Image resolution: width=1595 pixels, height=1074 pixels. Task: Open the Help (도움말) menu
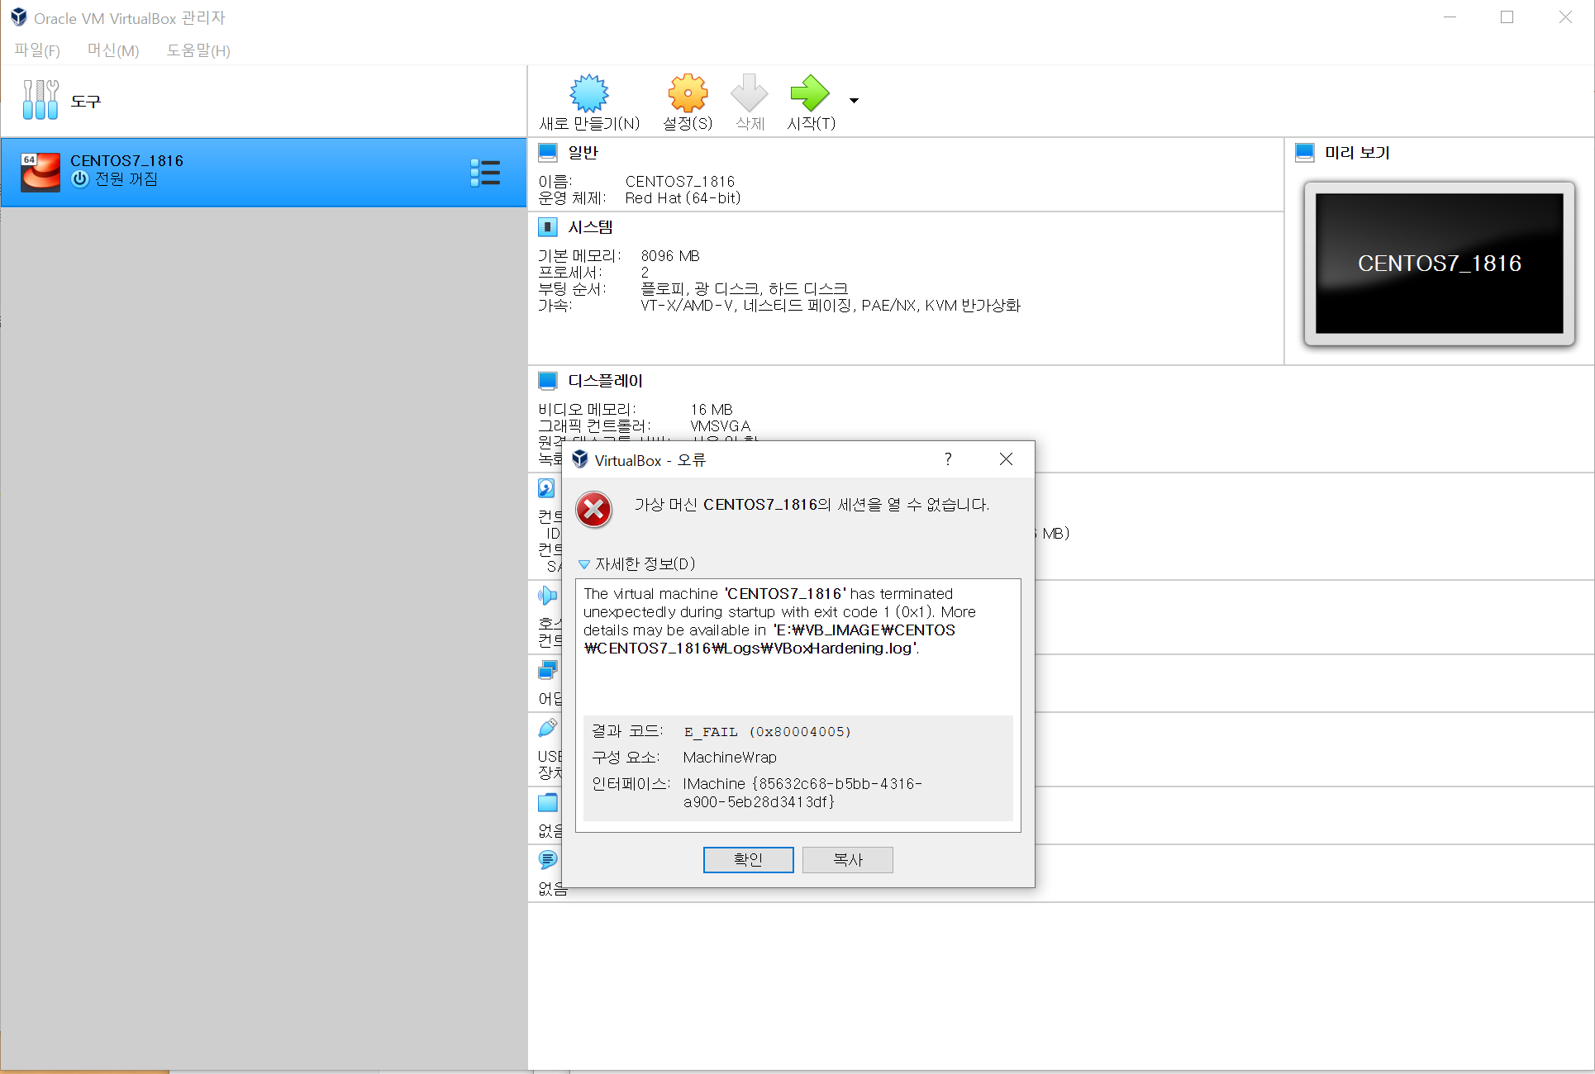coord(198,50)
